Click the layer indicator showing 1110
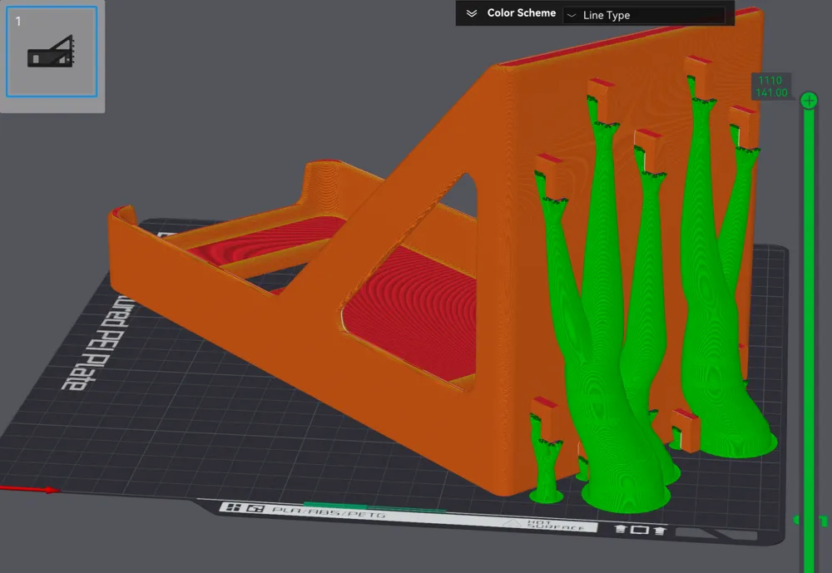 [769, 80]
